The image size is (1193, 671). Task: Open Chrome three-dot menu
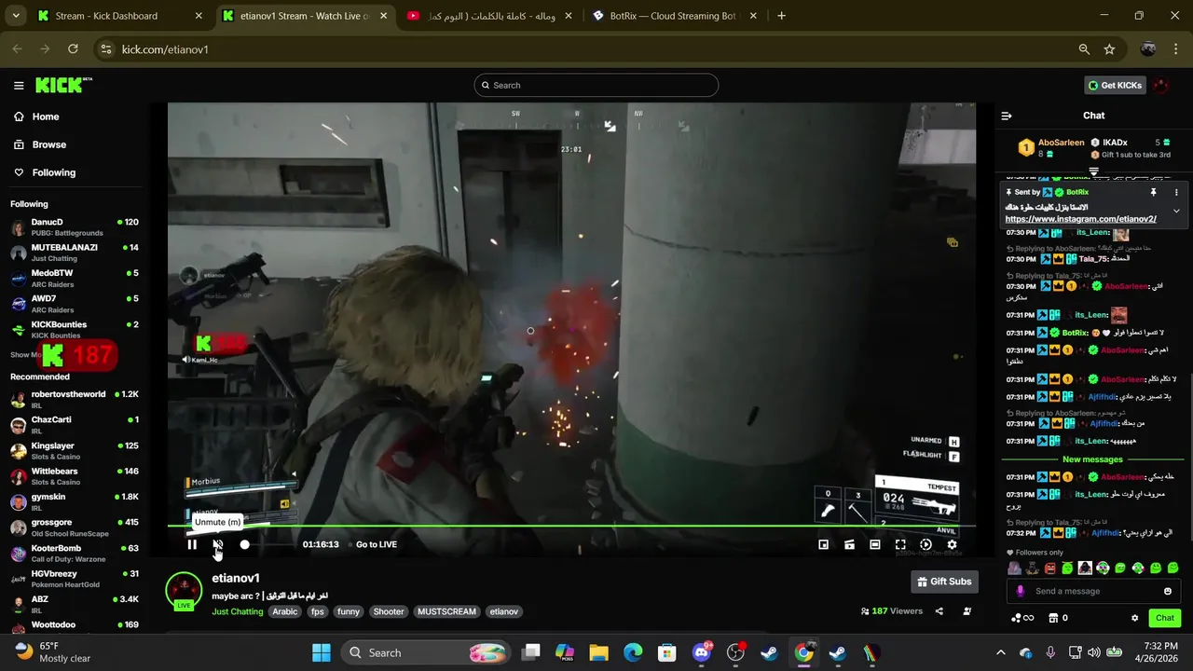(x=1174, y=49)
